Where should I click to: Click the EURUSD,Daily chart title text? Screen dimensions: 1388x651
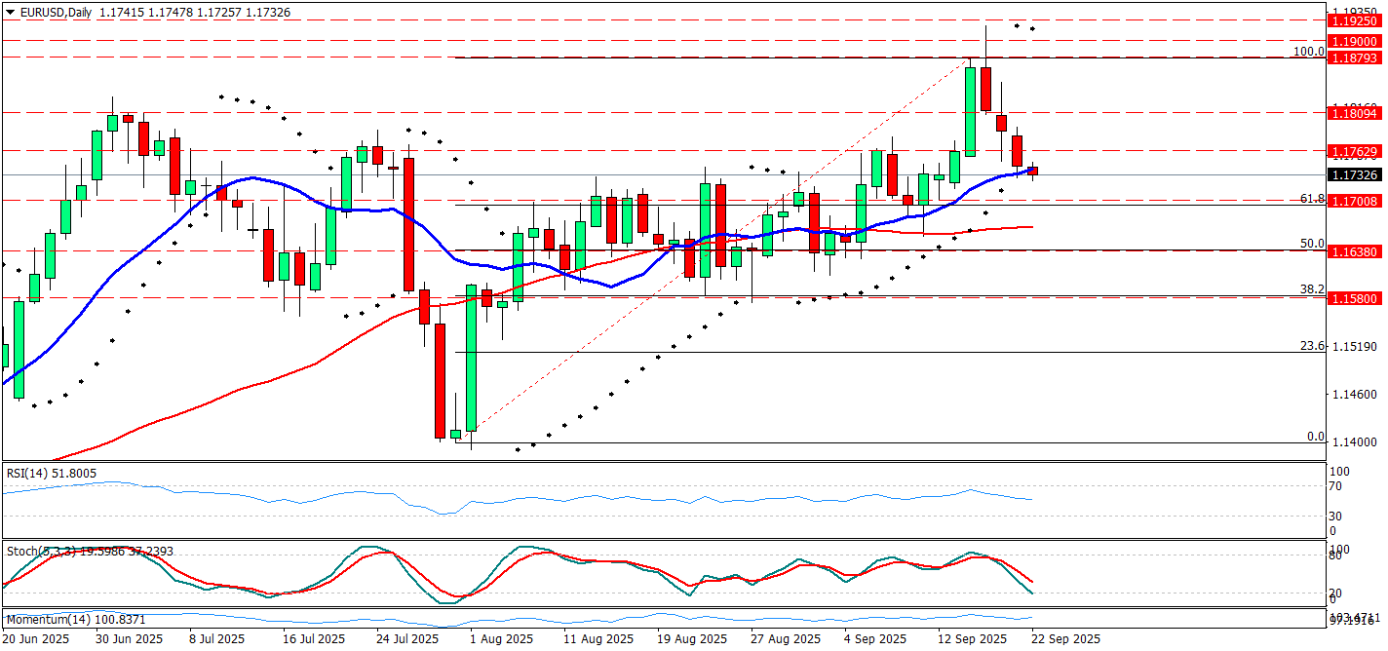54,9
